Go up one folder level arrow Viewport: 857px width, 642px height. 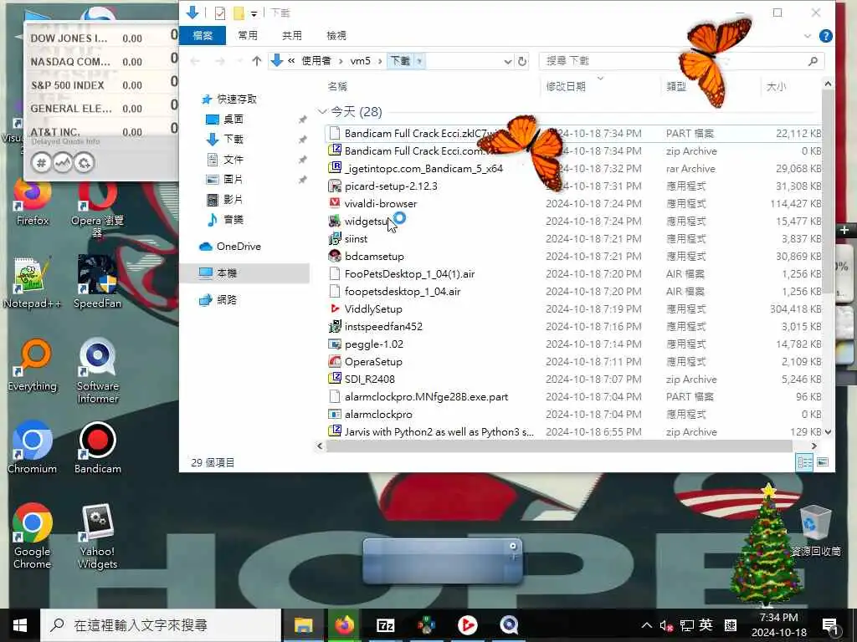[x=256, y=61]
